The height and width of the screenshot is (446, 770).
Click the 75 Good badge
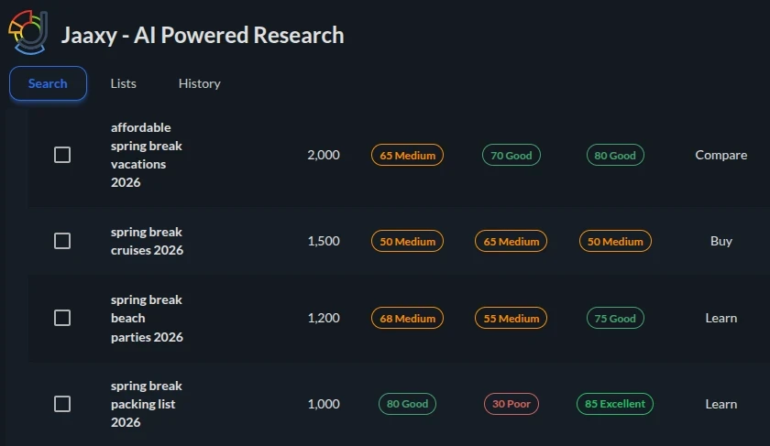point(615,319)
